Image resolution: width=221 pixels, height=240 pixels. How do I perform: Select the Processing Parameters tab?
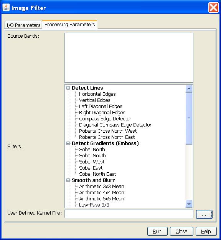pyautogui.click(x=70, y=25)
